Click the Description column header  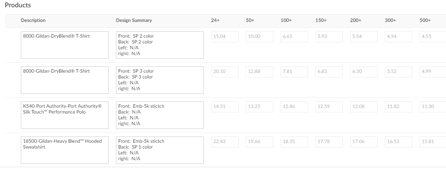click(x=33, y=20)
